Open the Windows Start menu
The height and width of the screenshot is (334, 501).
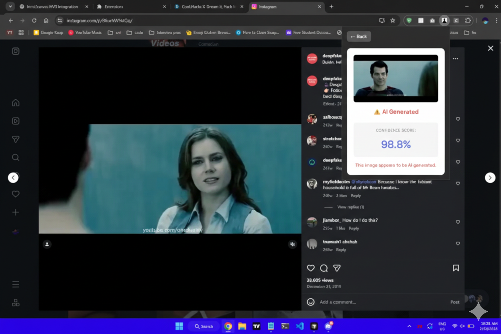[179, 326]
